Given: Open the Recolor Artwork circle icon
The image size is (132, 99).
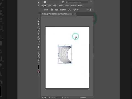Looking at the screenshot, I should point(52,10).
